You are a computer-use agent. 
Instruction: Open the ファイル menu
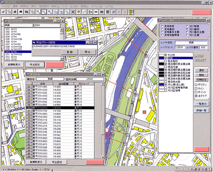click(6, 6)
